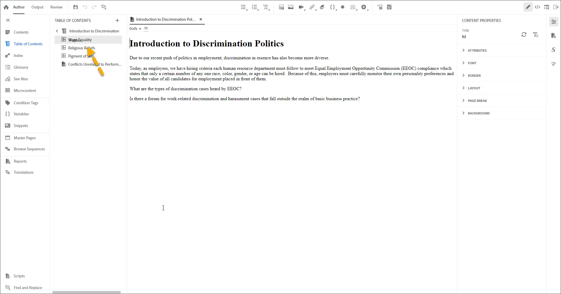
Task: Go to the Home screen icon
Action: pos(6,7)
